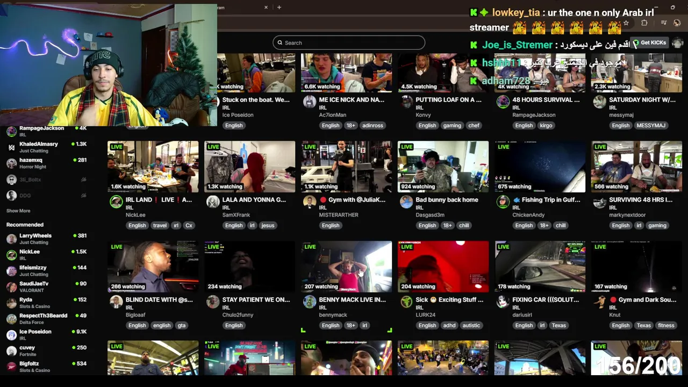Open user profile avatar beside Get KICKs
688x387 pixels.
pos(677,42)
